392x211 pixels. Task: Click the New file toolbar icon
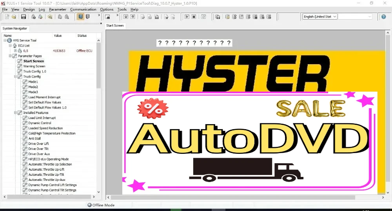(x=7, y=17)
